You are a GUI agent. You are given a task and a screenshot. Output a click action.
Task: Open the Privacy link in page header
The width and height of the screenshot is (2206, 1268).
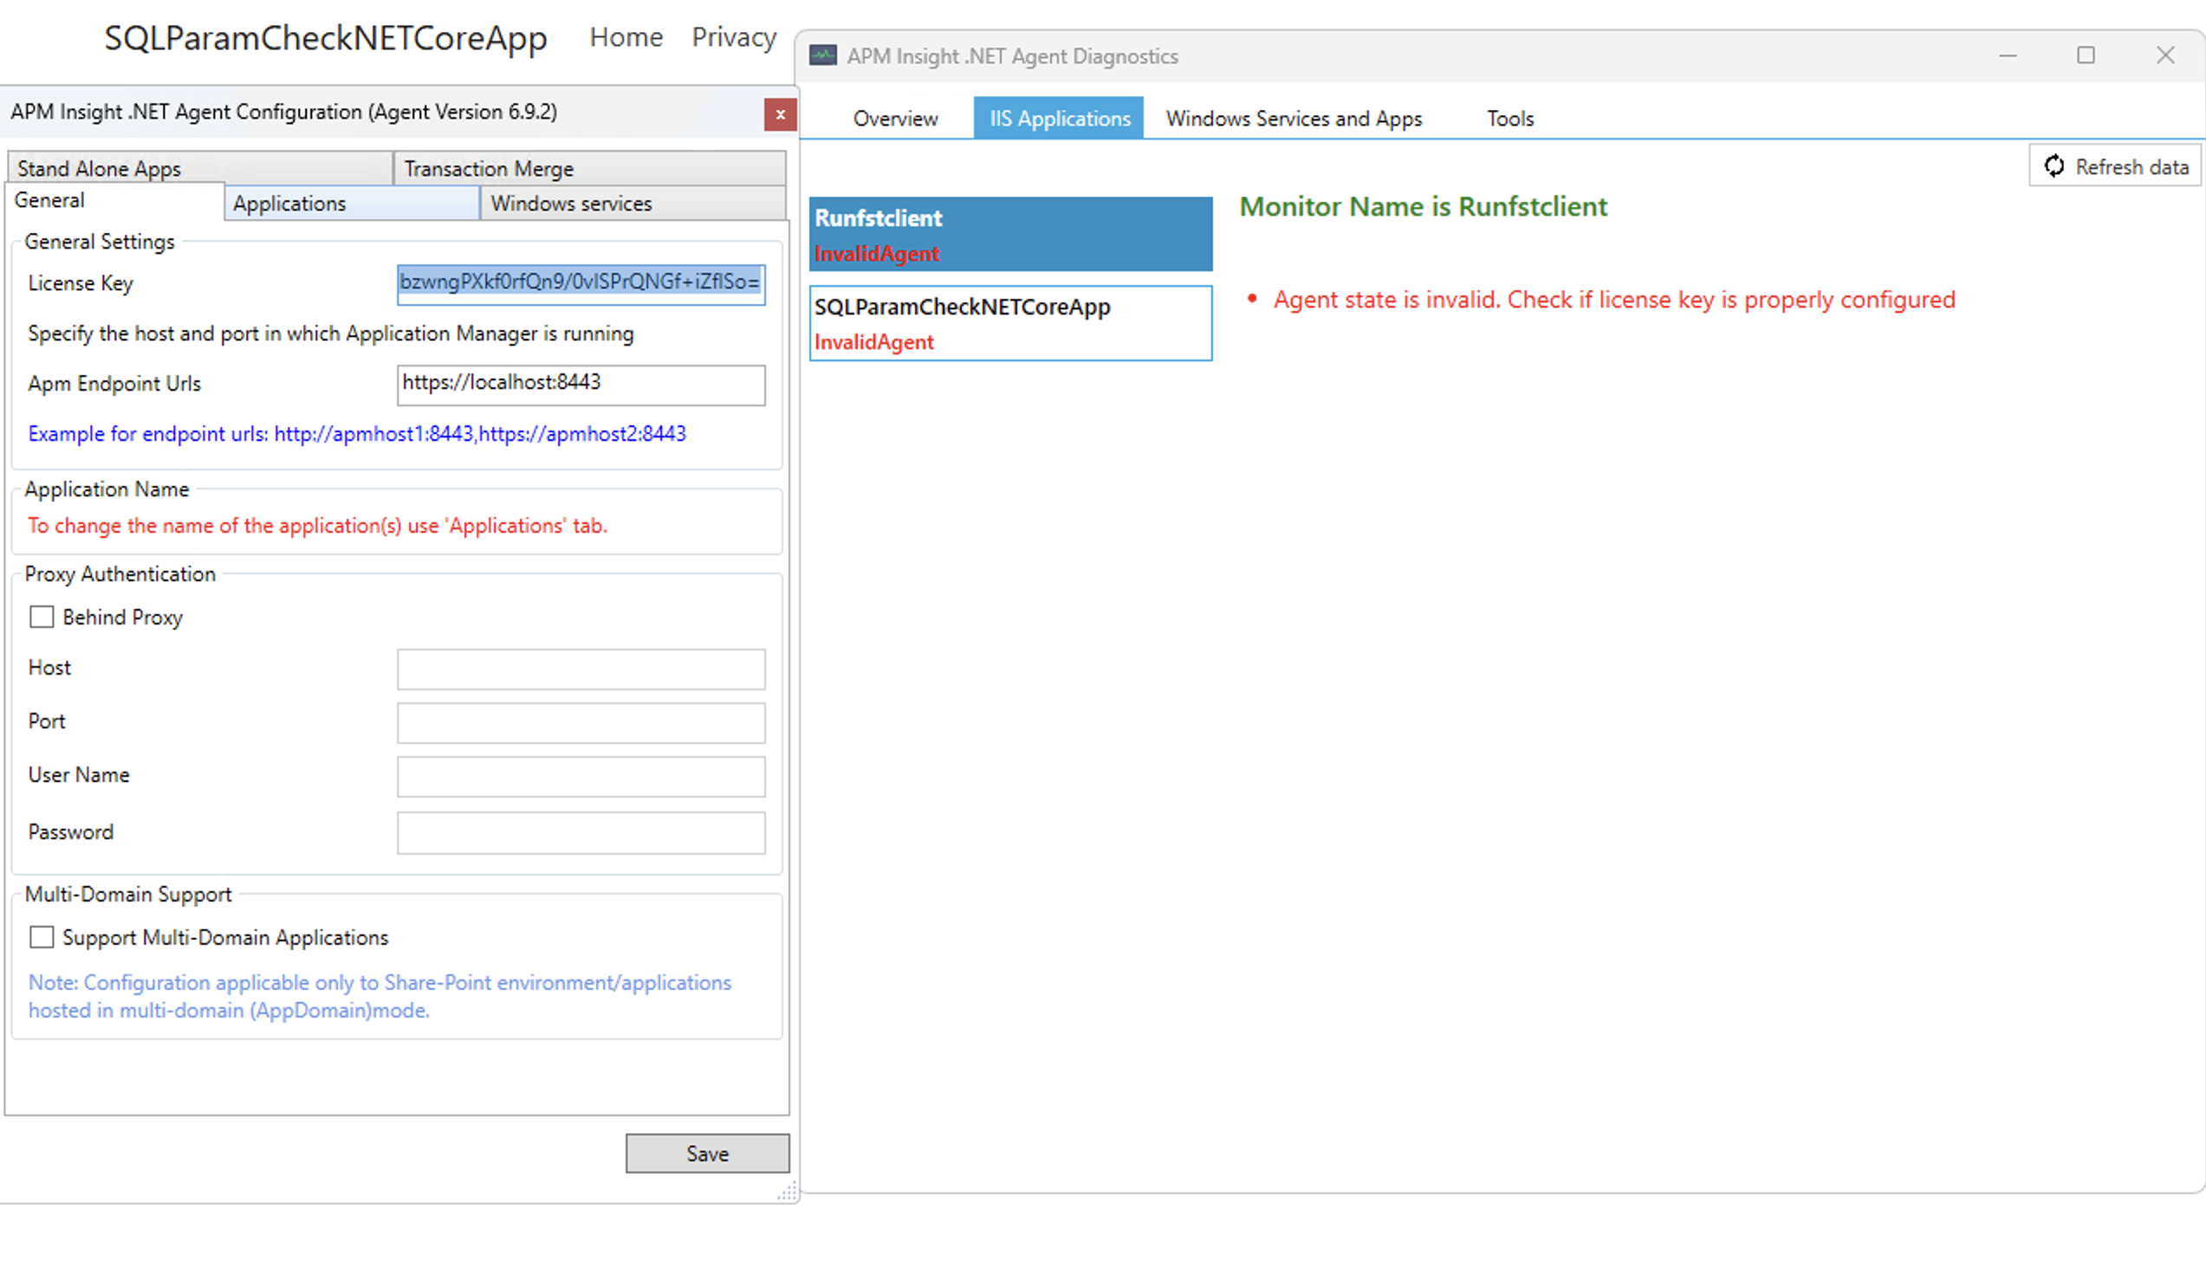coord(734,37)
